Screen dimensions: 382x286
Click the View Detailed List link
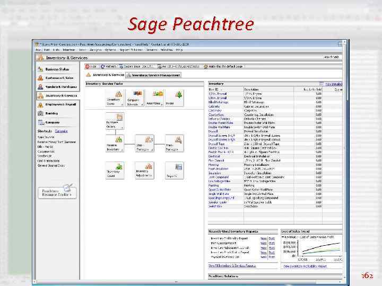pyautogui.click(x=334, y=84)
